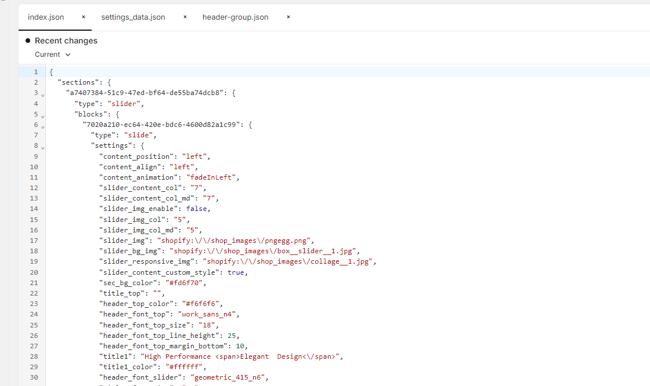Click the Recent changes heading
The width and height of the screenshot is (650, 386).
click(x=66, y=41)
